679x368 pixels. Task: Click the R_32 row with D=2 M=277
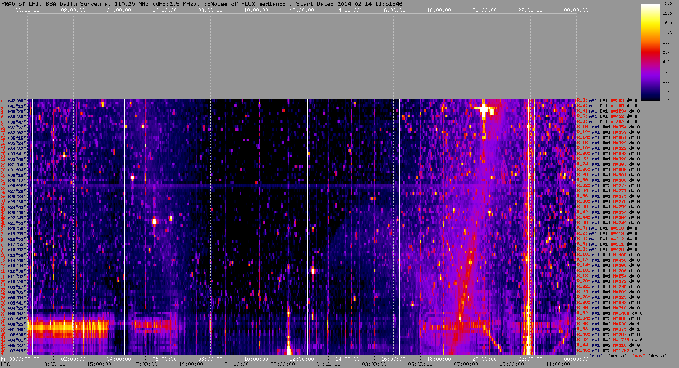point(609,186)
